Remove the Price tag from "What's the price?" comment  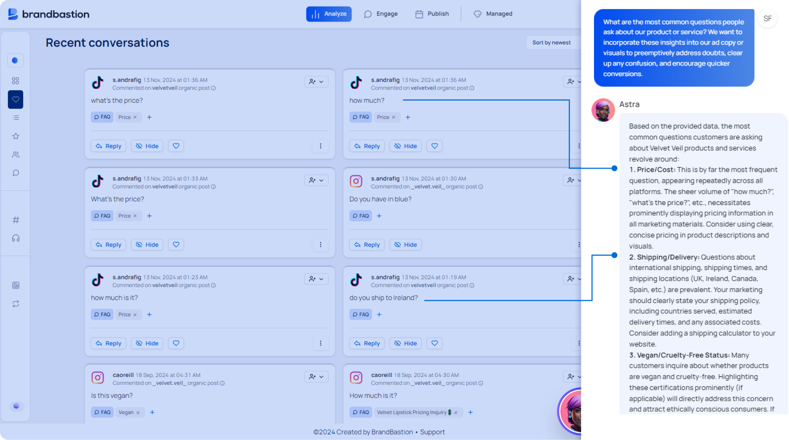134,216
